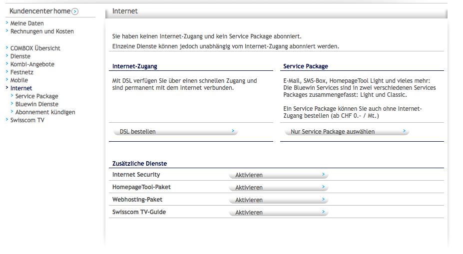Activate Swisscom TV-Guide service
Viewport: 463px width, 254px height.
(278, 213)
